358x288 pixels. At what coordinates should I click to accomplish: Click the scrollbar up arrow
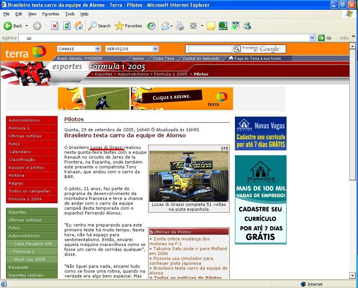click(x=352, y=46)
